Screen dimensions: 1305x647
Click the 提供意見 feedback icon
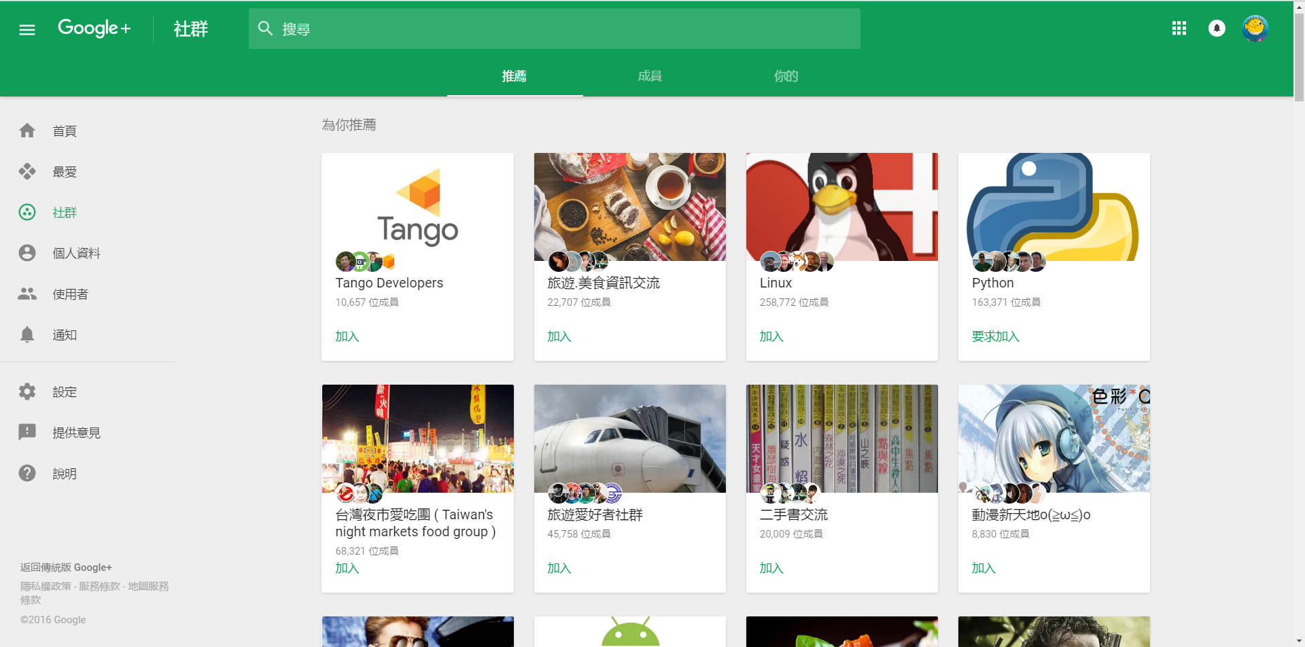27,432
